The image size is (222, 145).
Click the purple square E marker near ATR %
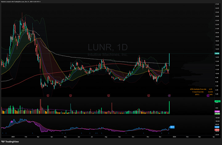[x=208, y=96]
